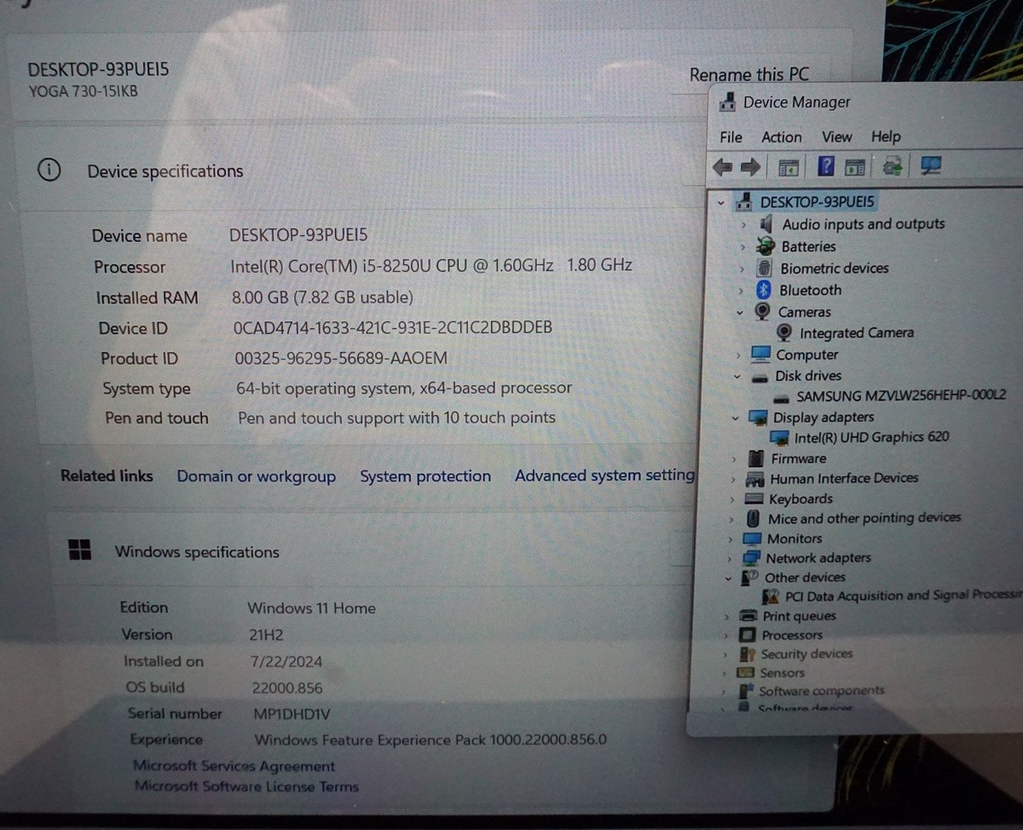Open Microsoft Software License Terms link

click(x=246, y=787)
